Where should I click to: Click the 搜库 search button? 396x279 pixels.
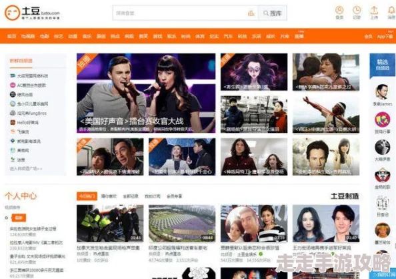pyautogui.click(x=272, y=13)
